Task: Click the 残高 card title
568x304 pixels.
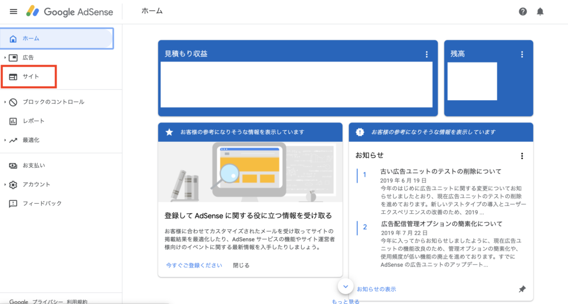Action: (458, 54)
